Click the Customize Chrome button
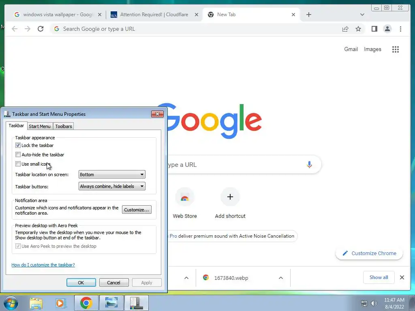 pos(369,253)
